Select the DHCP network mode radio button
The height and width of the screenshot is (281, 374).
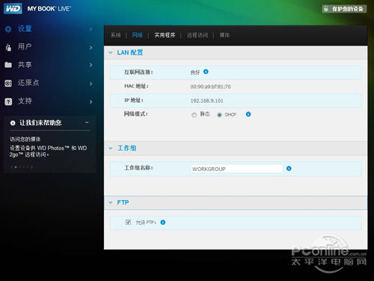[219, 115]
